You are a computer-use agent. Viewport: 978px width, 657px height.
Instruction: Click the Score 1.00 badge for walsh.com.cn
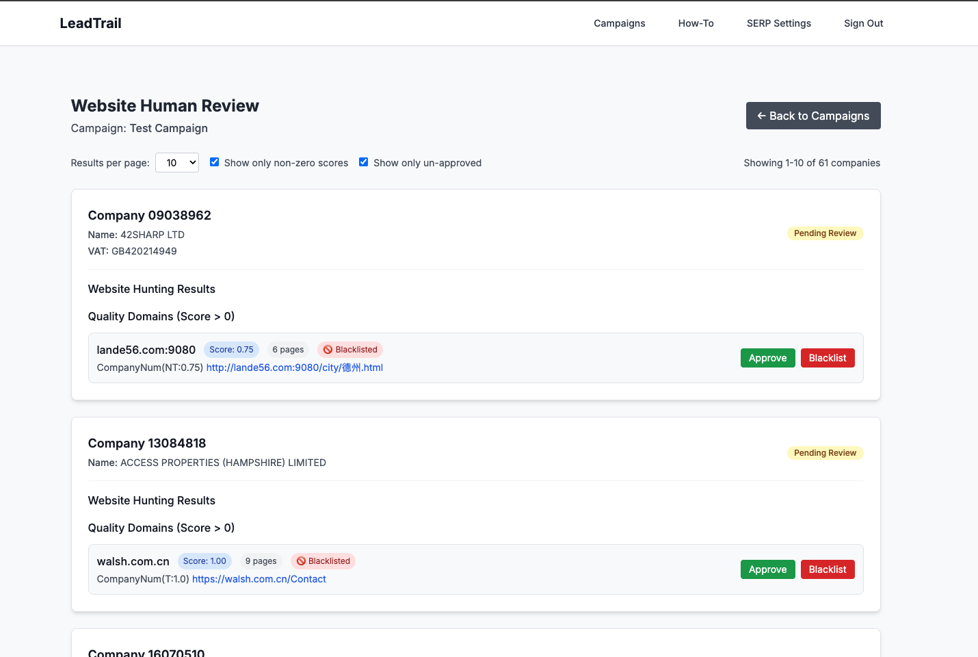pyautogui.click(x=204, y=561)
